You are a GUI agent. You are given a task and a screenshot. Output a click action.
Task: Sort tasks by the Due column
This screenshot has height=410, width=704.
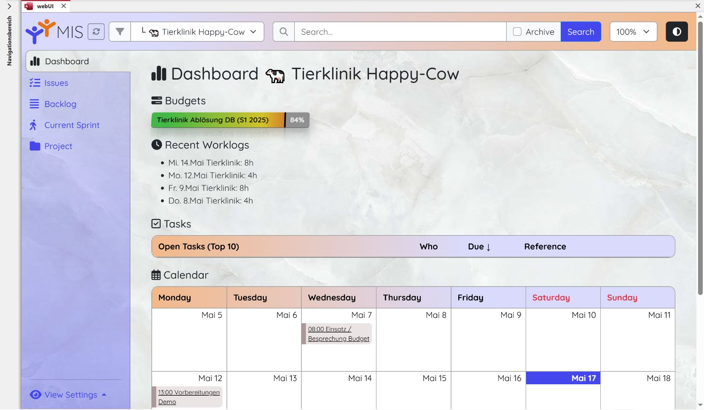coord(479,247)
